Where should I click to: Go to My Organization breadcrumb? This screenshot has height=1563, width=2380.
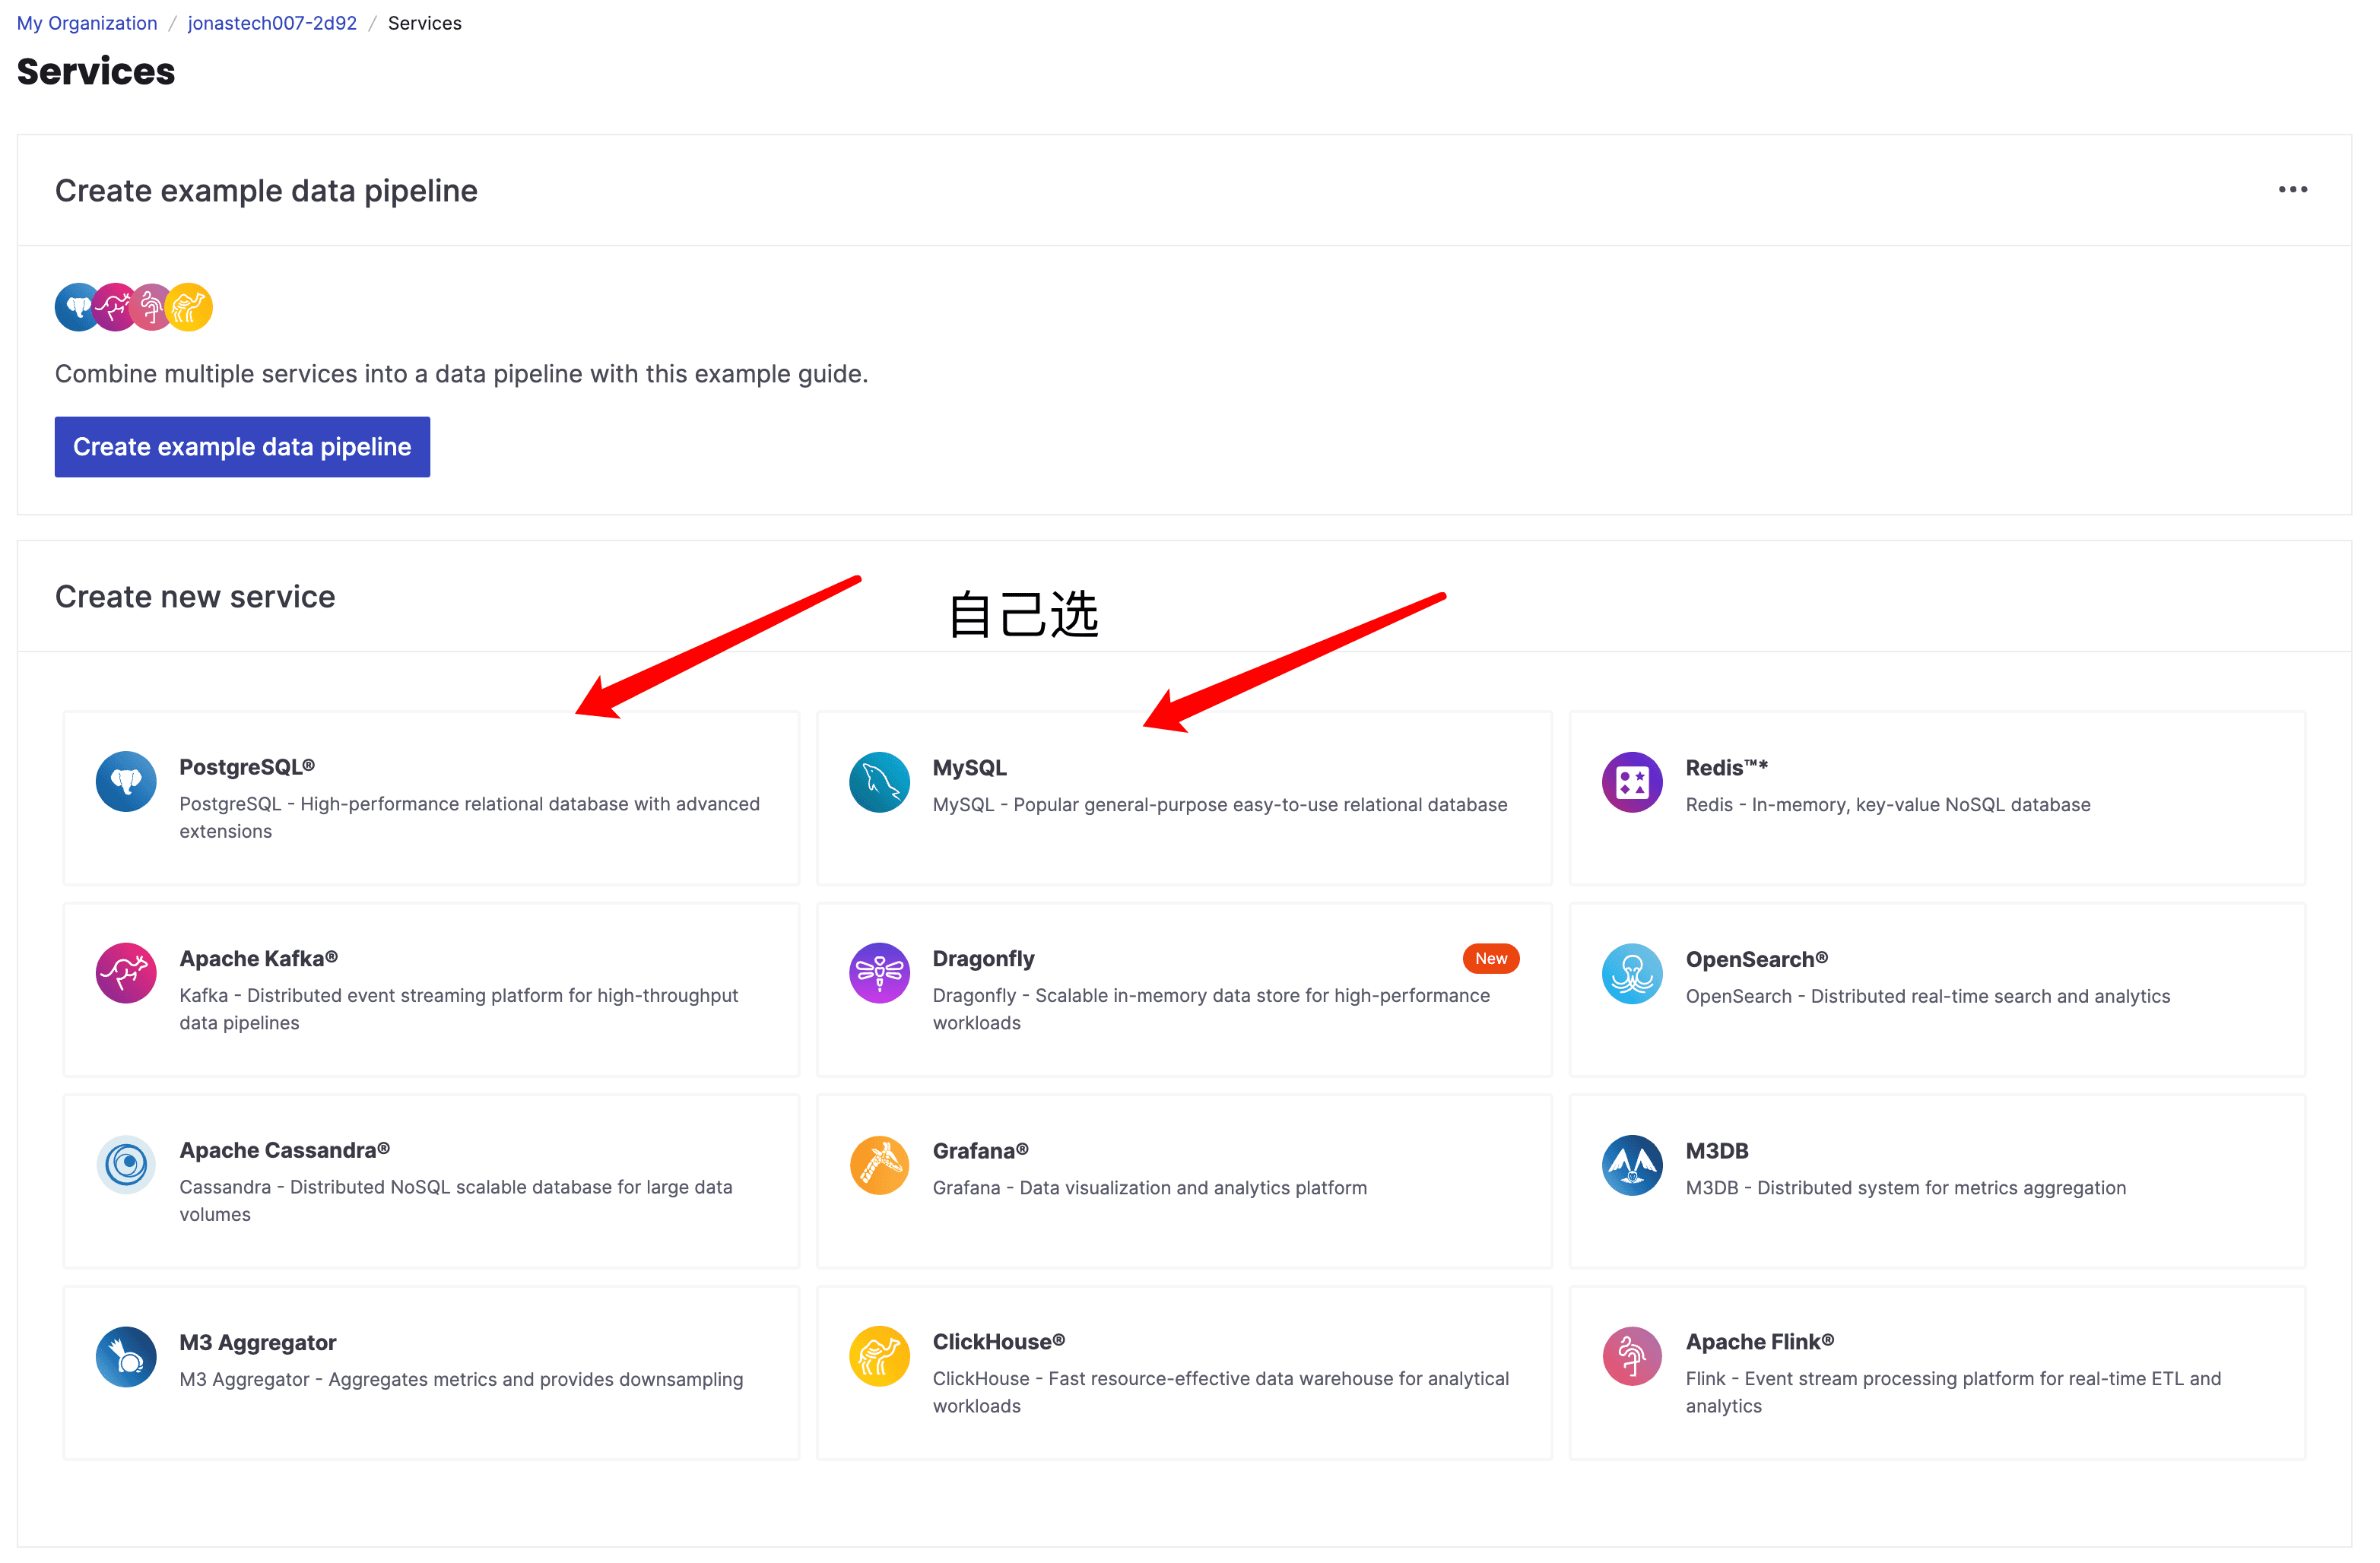87,23
